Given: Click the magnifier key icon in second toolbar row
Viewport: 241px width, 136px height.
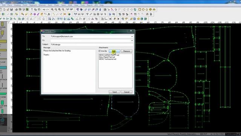Looking at the screenshot, I should click(x=23, y=14).
